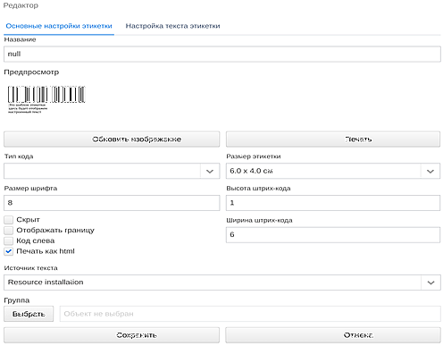The width and height of the screenshot is (443, 346).
Task: Focus the Высота штрих-кода field
Action: [333, 203]
